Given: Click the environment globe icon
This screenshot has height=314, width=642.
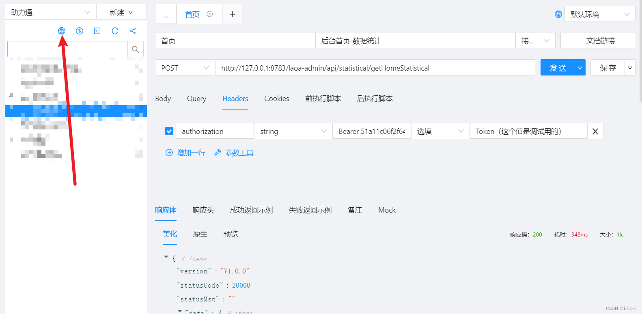Looking at the screenshot, I should 558,14.
